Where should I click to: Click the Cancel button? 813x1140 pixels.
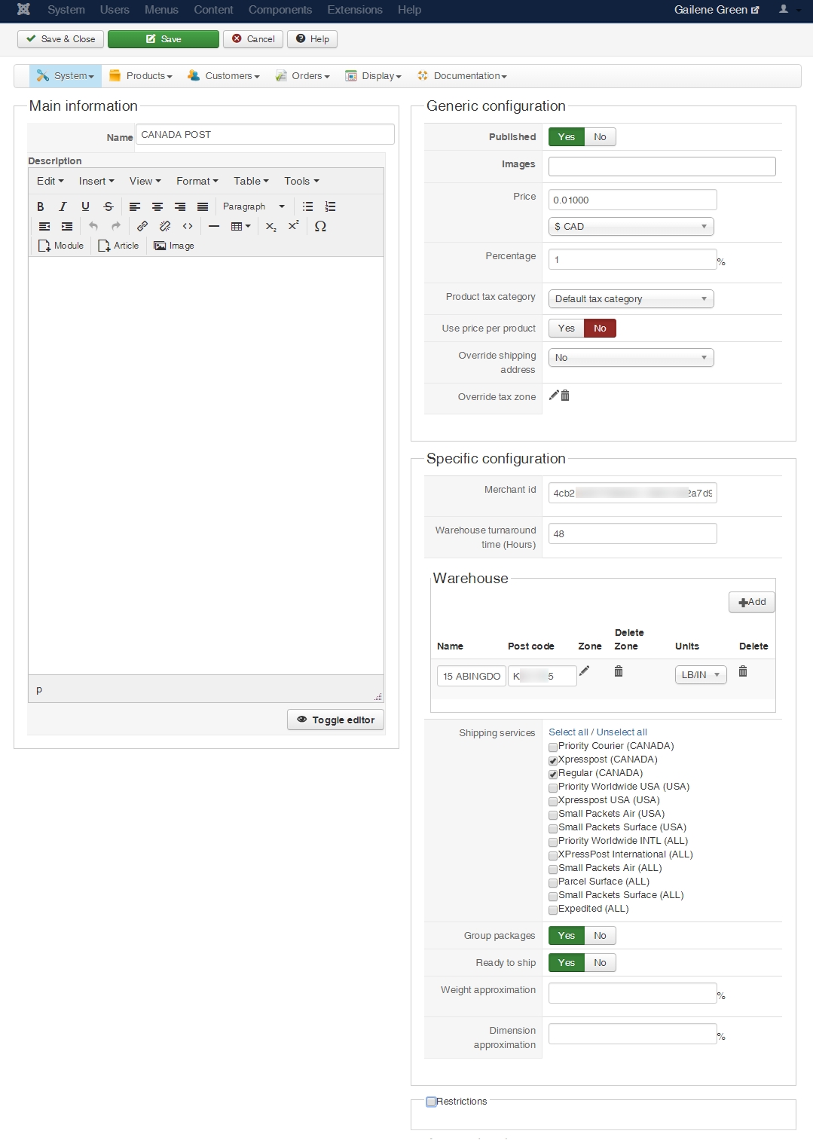[x=253, y=39]
